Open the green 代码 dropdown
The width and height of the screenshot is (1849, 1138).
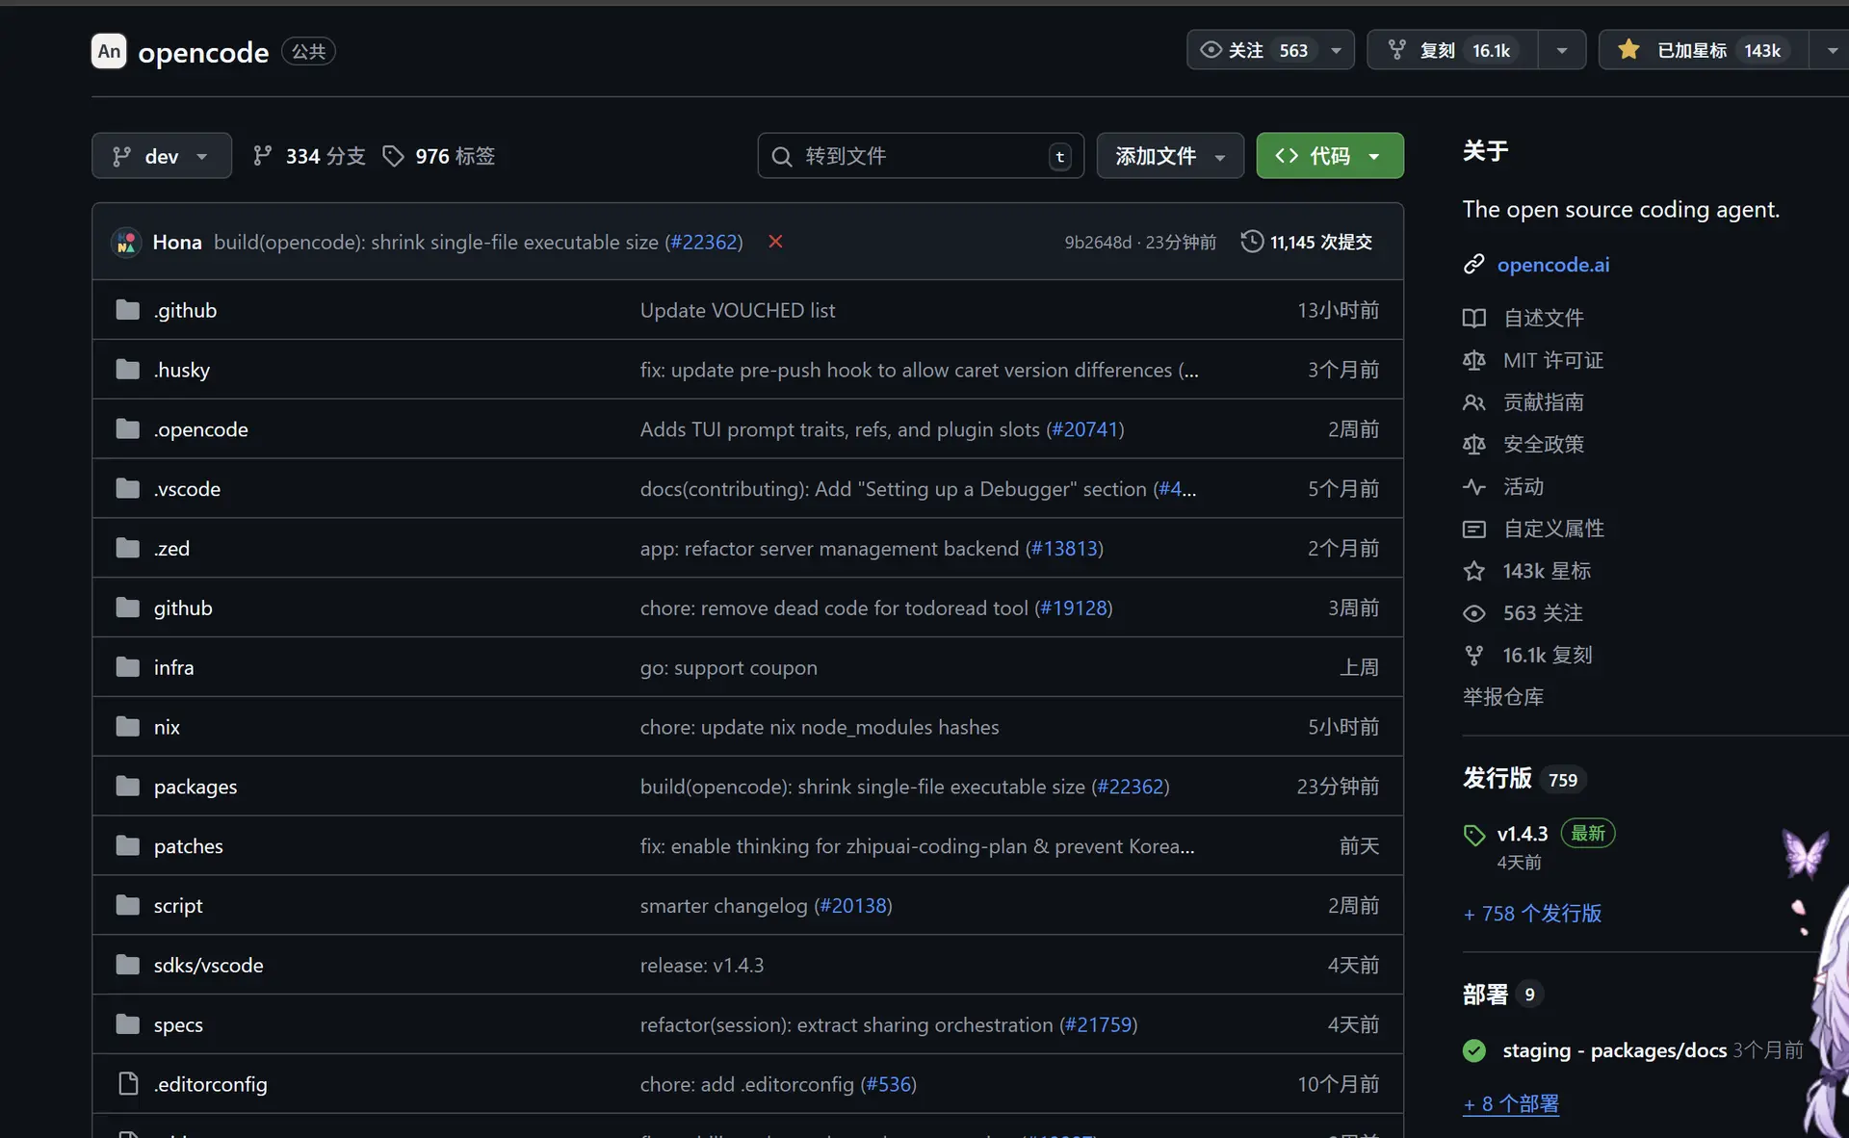[x=1330, y=156]
